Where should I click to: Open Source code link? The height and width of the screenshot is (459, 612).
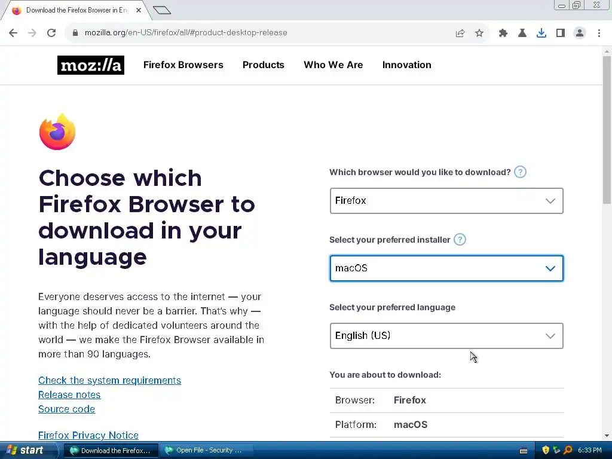(x=67, y=409)
